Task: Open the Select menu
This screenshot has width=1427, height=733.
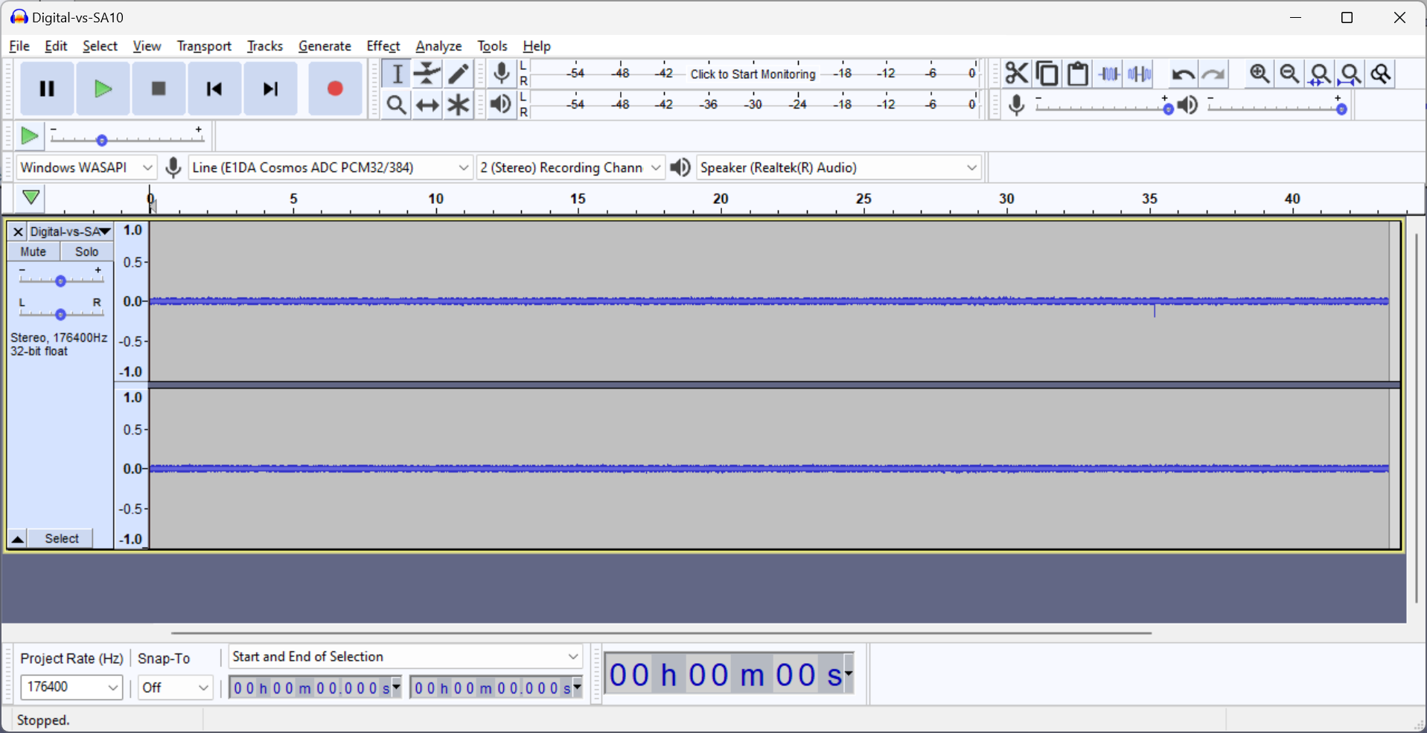Action: (x=100, y=46)
